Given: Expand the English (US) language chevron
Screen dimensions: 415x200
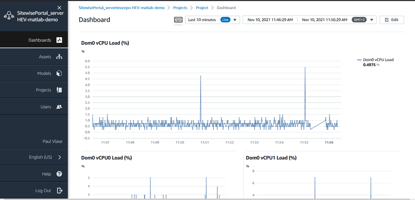Looking at the screenshot, I should coord(59,157).
